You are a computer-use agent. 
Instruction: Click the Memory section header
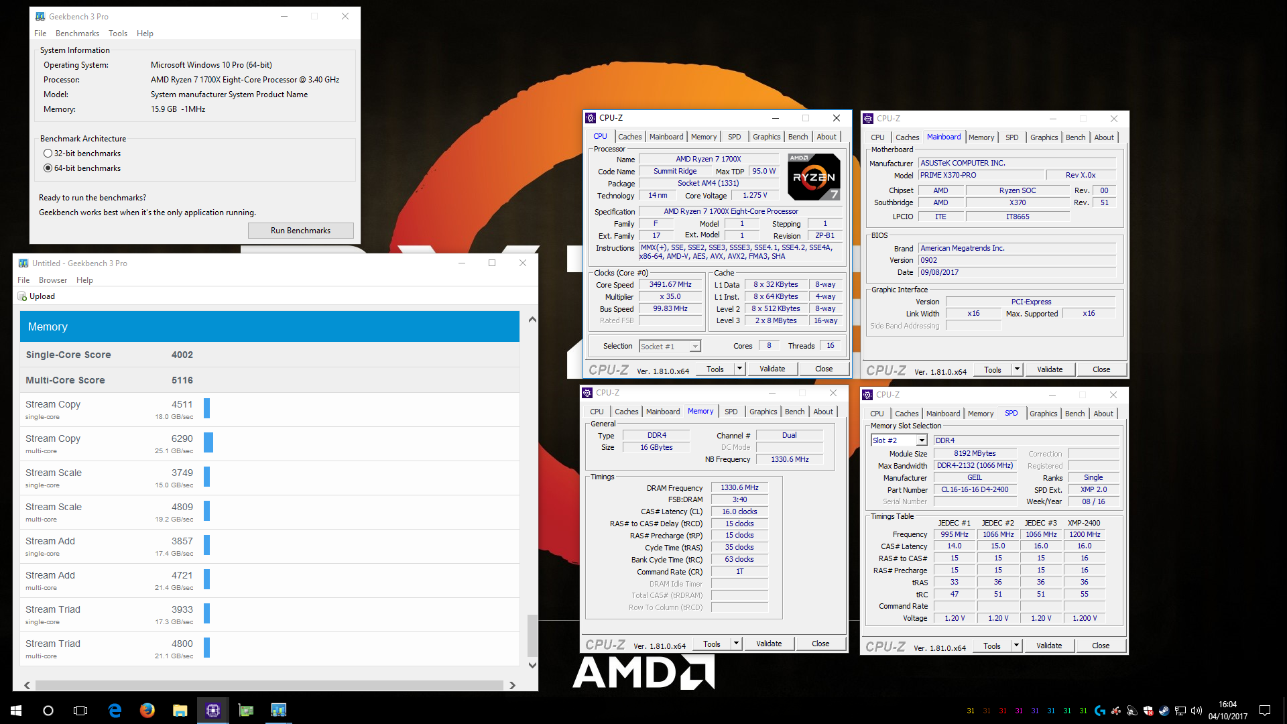(x=269, y=326)
